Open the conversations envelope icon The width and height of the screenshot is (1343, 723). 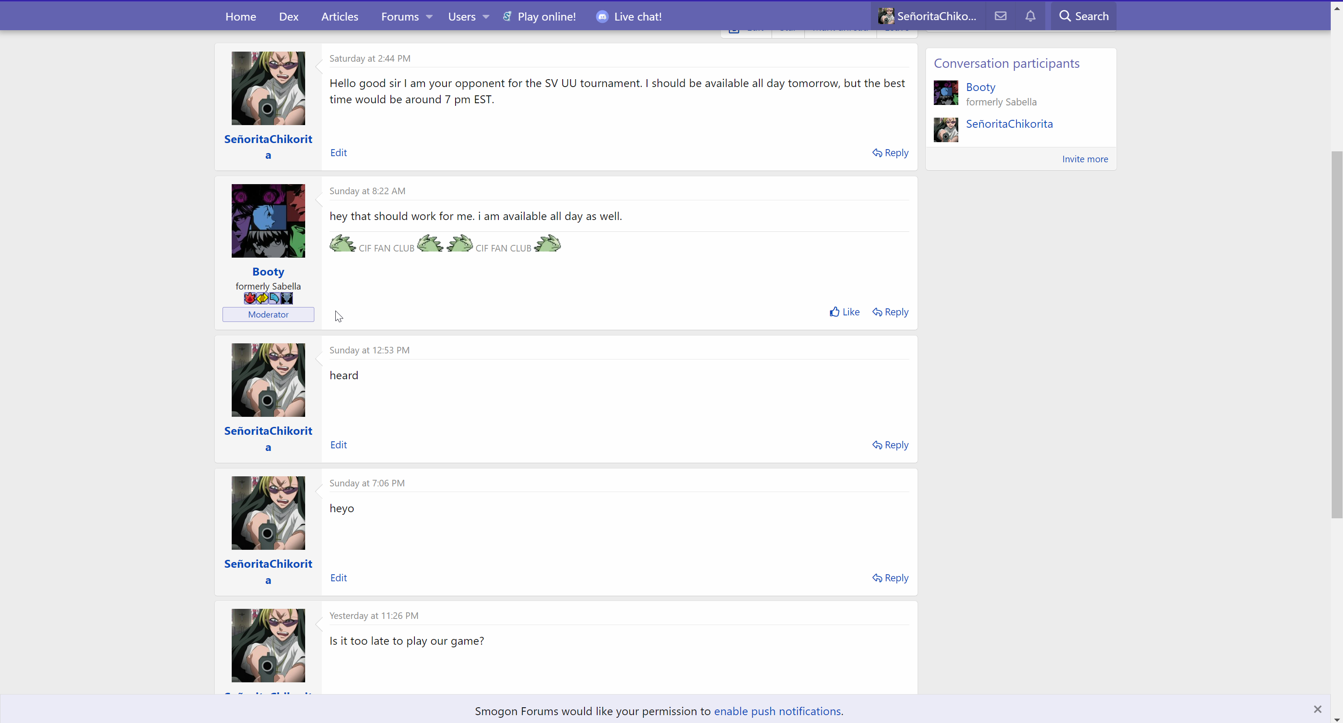(x=1000, y=16)
